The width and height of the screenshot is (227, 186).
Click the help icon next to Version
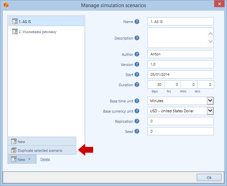(137, 64)
